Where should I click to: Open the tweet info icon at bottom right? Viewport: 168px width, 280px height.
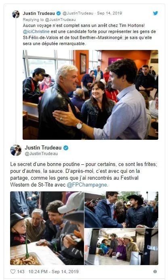[x=155, y=272]
